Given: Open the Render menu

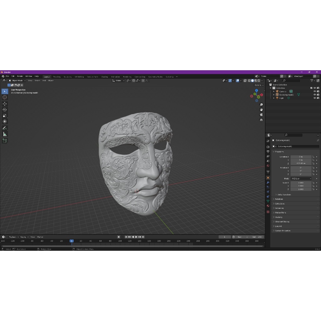Looking at the screenshot, I should 20,76.
